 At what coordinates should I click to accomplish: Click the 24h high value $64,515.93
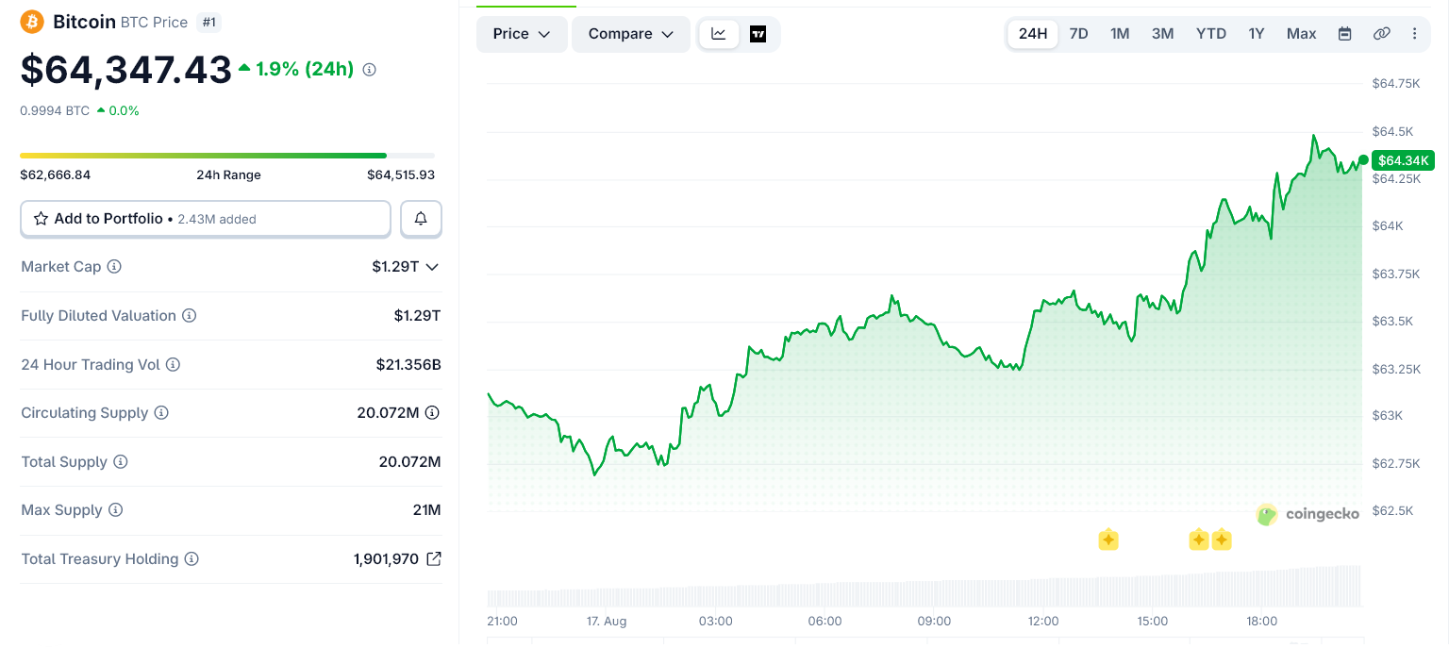click(401, 174)
